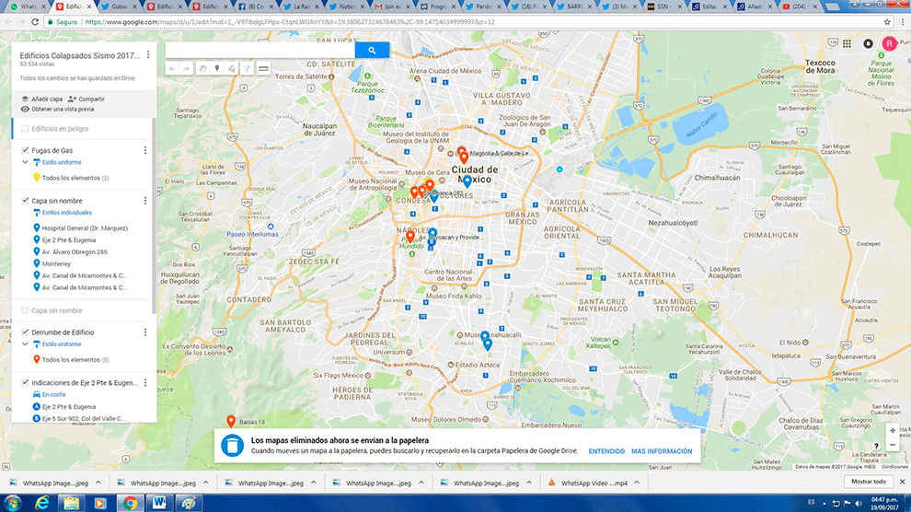Open the map title options menu
The image size is (911, 512).
pyautogui.click(x=148, y=54)
